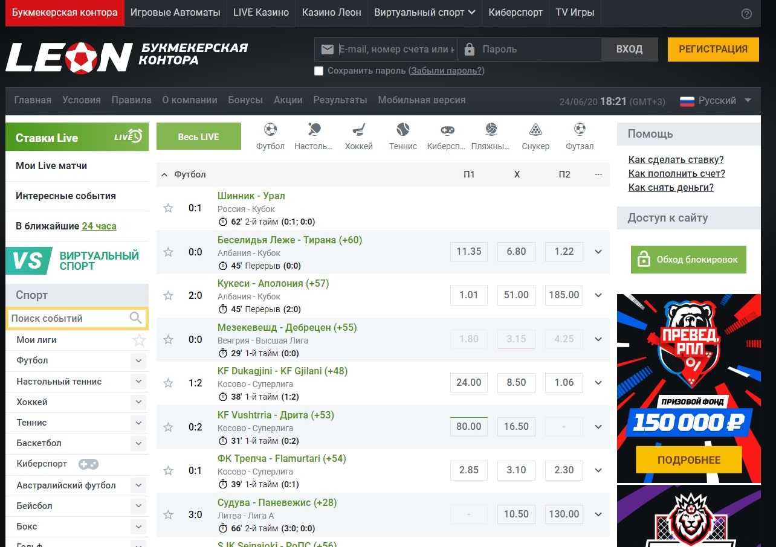Click the Futsal sport filter icon
Image resolution: width=776 pixels, height=547 pixels.
tap(580, 130)
